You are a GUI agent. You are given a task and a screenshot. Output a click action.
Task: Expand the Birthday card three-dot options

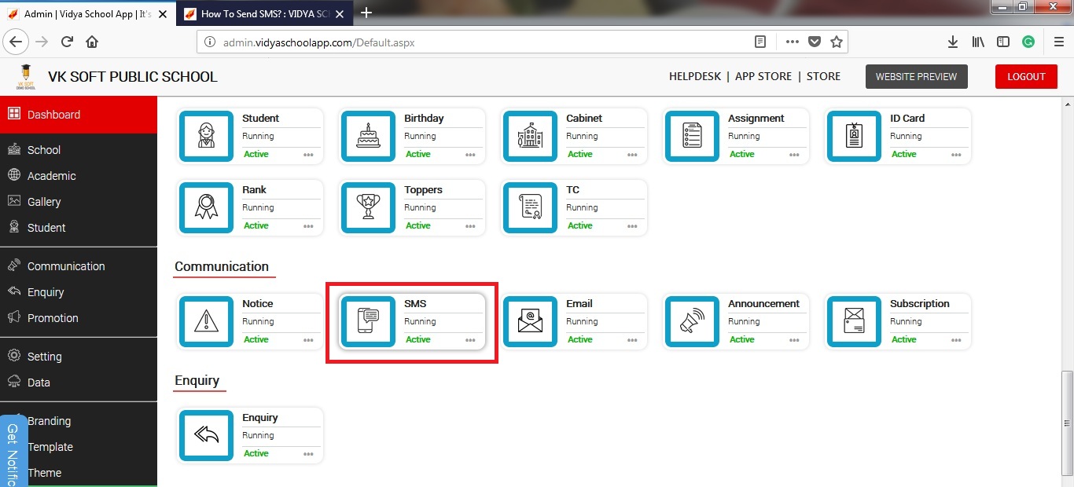tap(470, 155)
